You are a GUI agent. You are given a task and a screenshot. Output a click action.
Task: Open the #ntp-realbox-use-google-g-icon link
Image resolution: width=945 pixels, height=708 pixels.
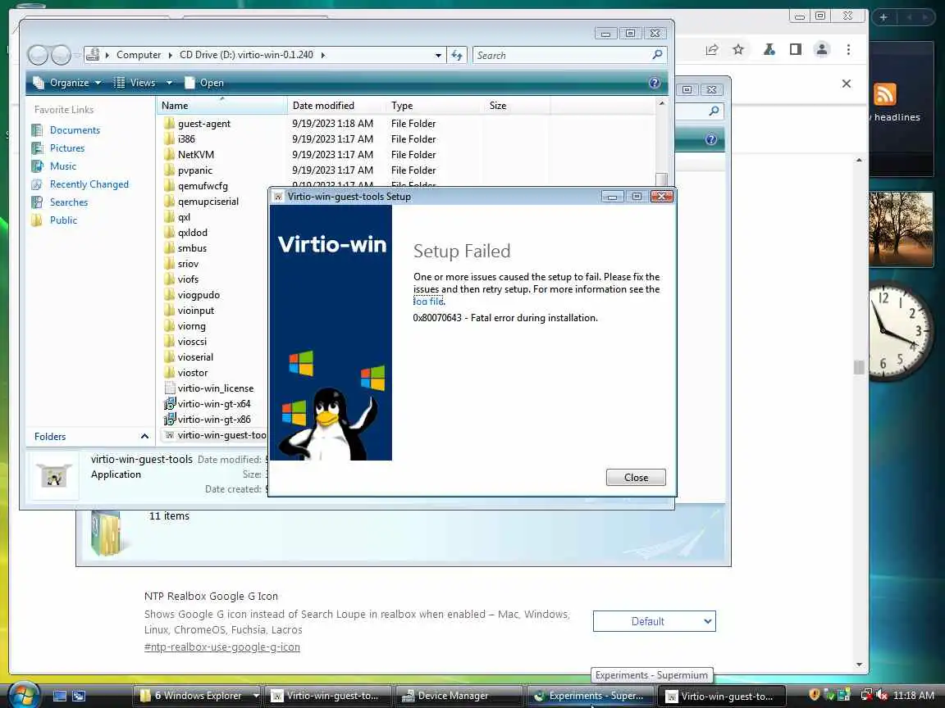[x=221, y=647]
